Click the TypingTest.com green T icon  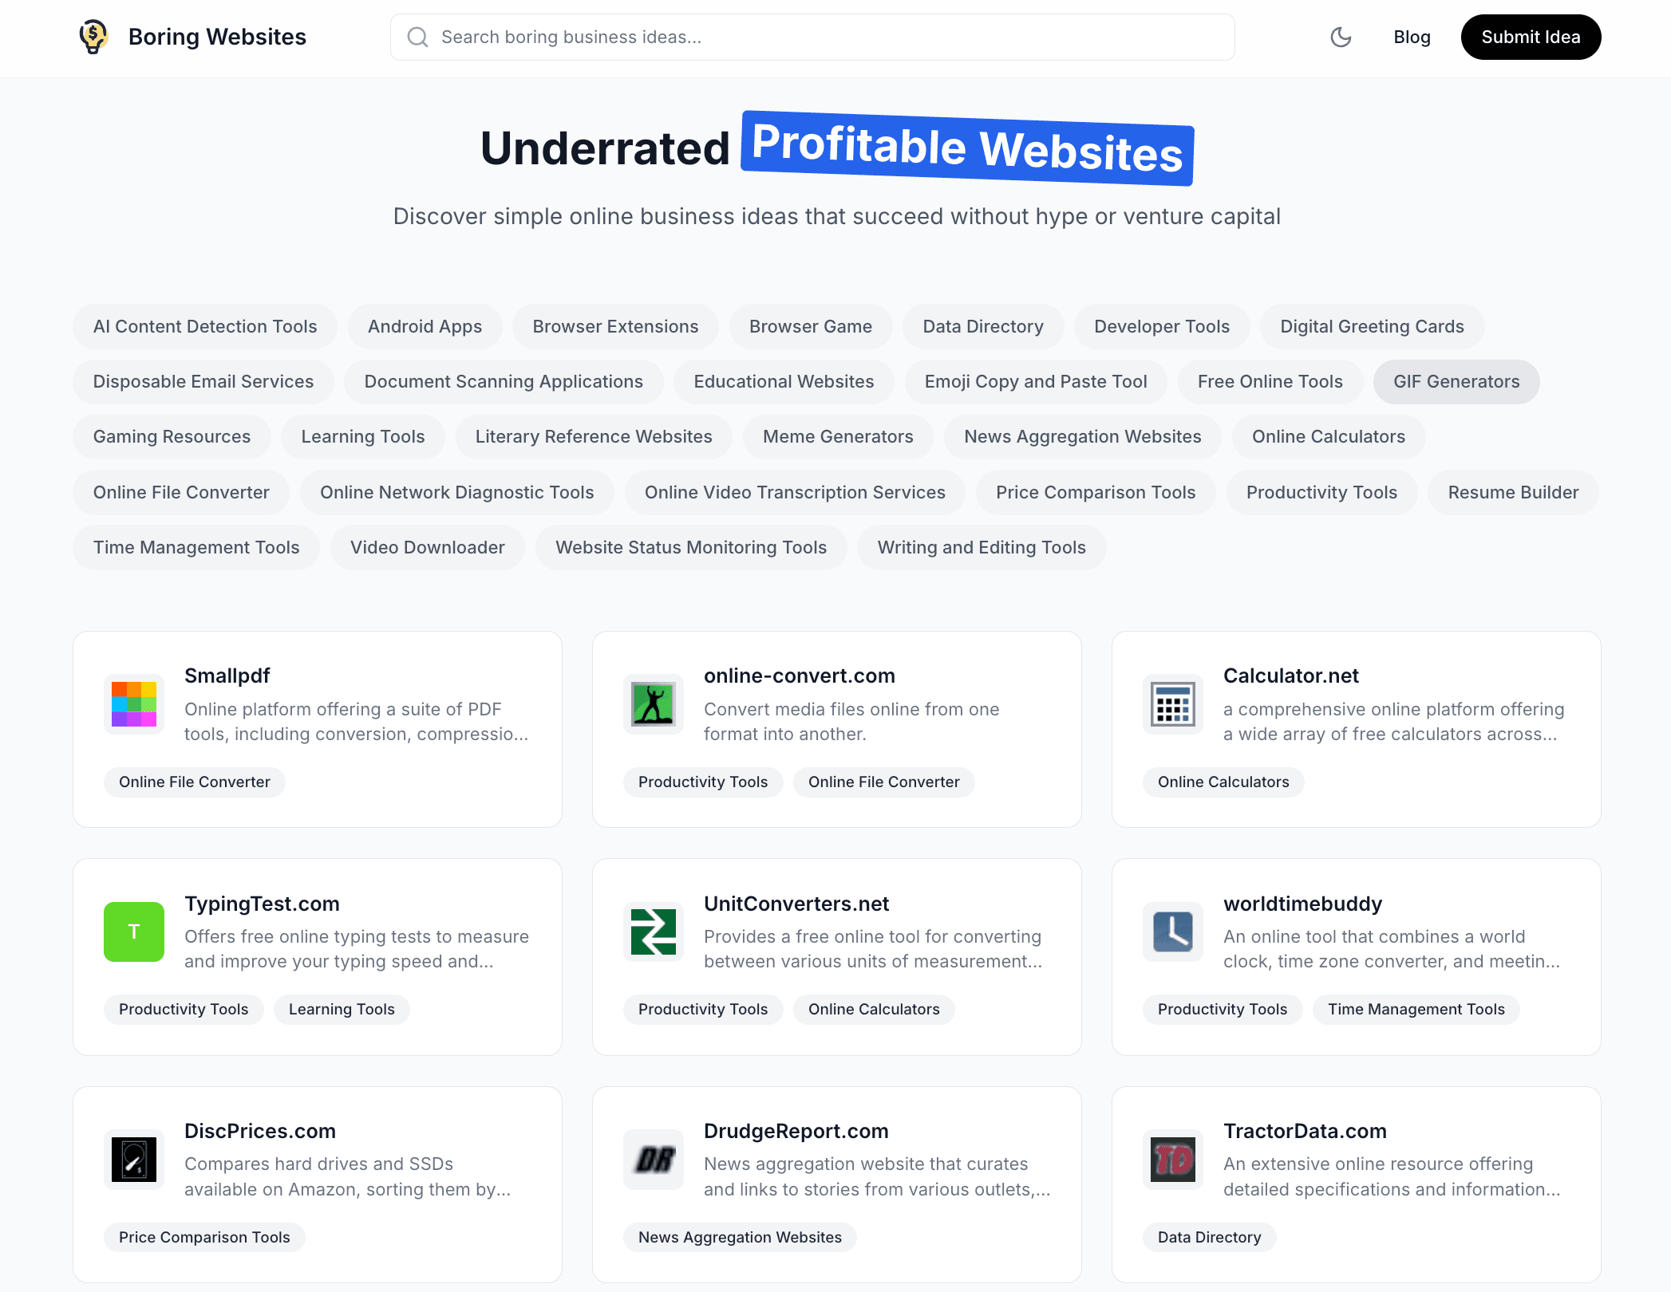(x=134, y=932)
